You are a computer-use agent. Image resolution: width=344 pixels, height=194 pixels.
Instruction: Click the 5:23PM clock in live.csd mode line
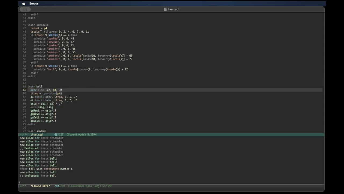[x=92, y=134]
